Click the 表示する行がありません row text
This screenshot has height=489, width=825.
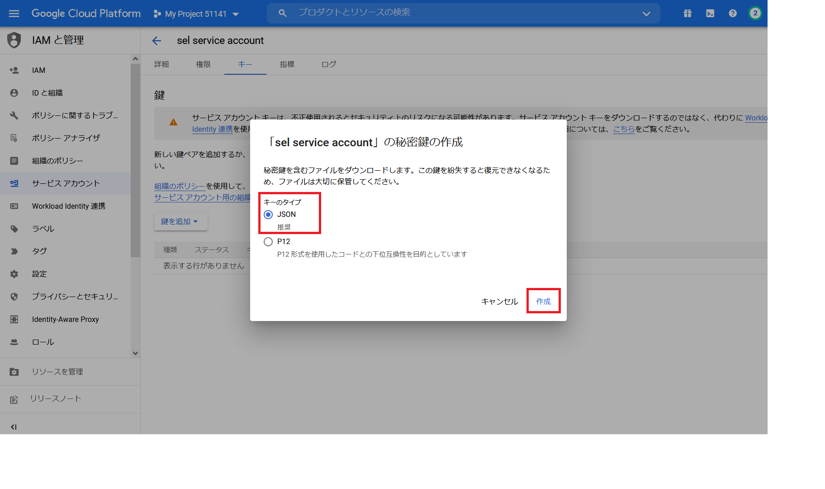point(204,266)
